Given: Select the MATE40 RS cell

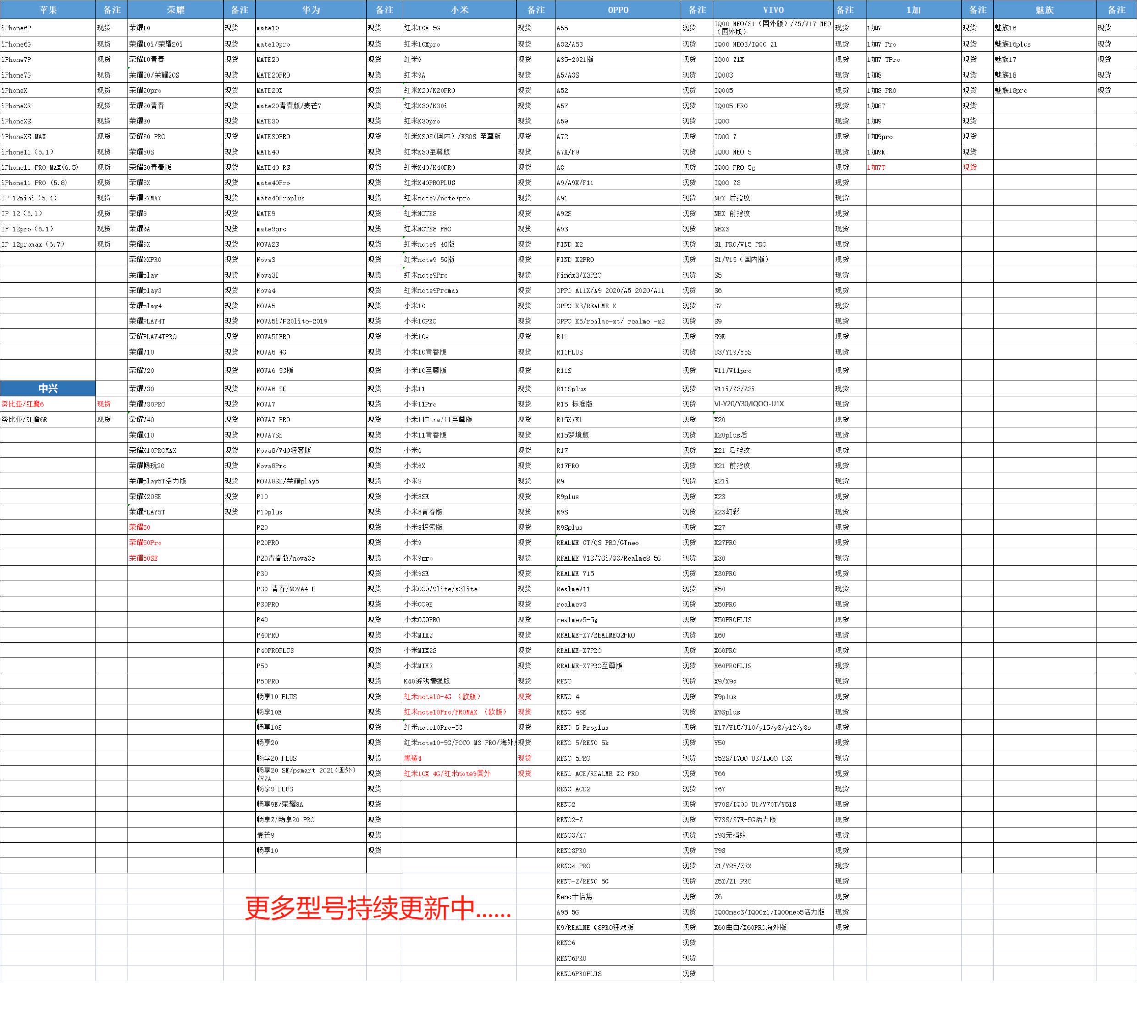Looking at the screenshot, I should coord(273,167).
